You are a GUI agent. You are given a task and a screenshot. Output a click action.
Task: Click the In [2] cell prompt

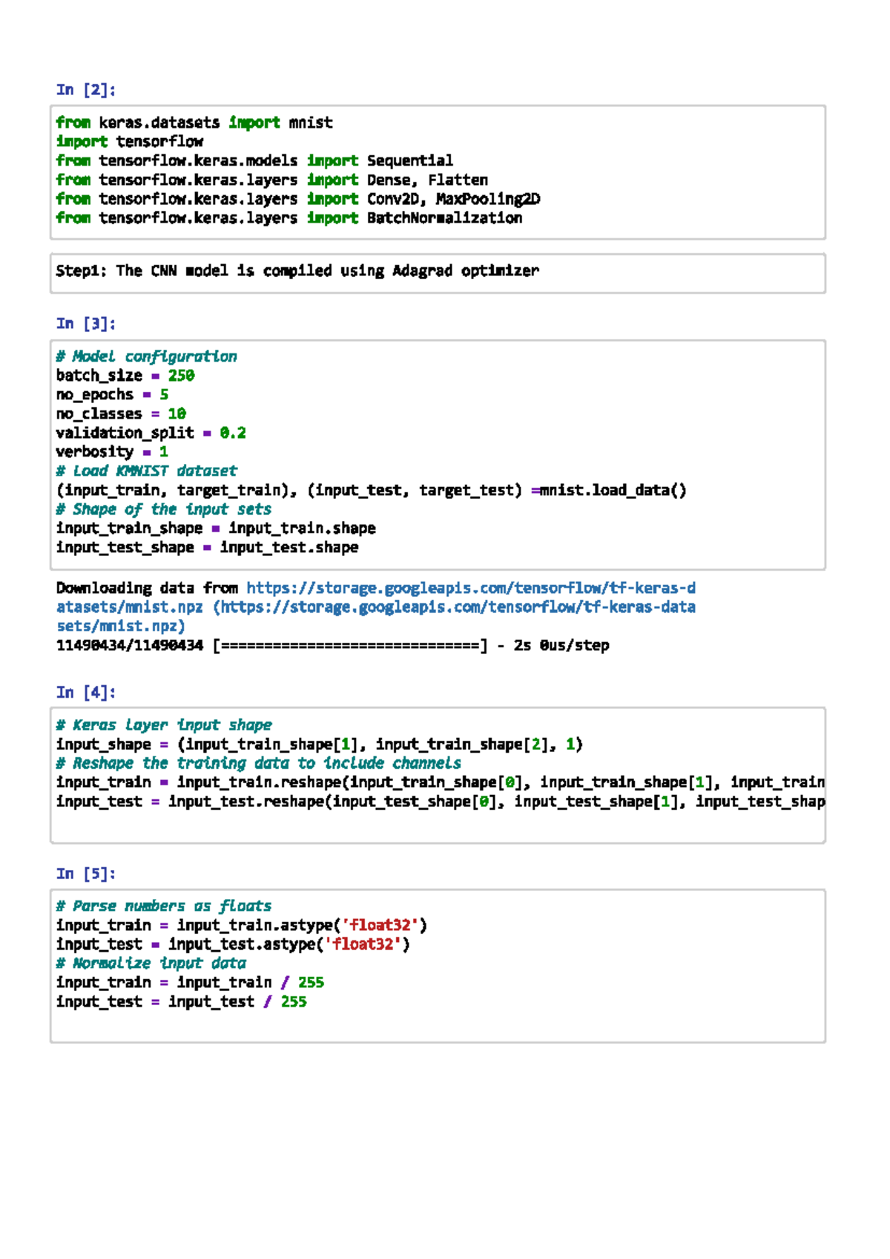pyautogui.click(x=86, y=90)
